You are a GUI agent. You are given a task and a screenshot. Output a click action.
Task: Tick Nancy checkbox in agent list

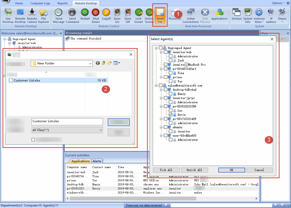pyautogui.click(x=171, y=94)
